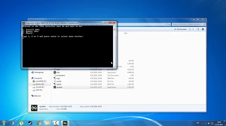Open Homegroup in the navigation pane
Screen dimensions: 226x126
click(37, 72)
